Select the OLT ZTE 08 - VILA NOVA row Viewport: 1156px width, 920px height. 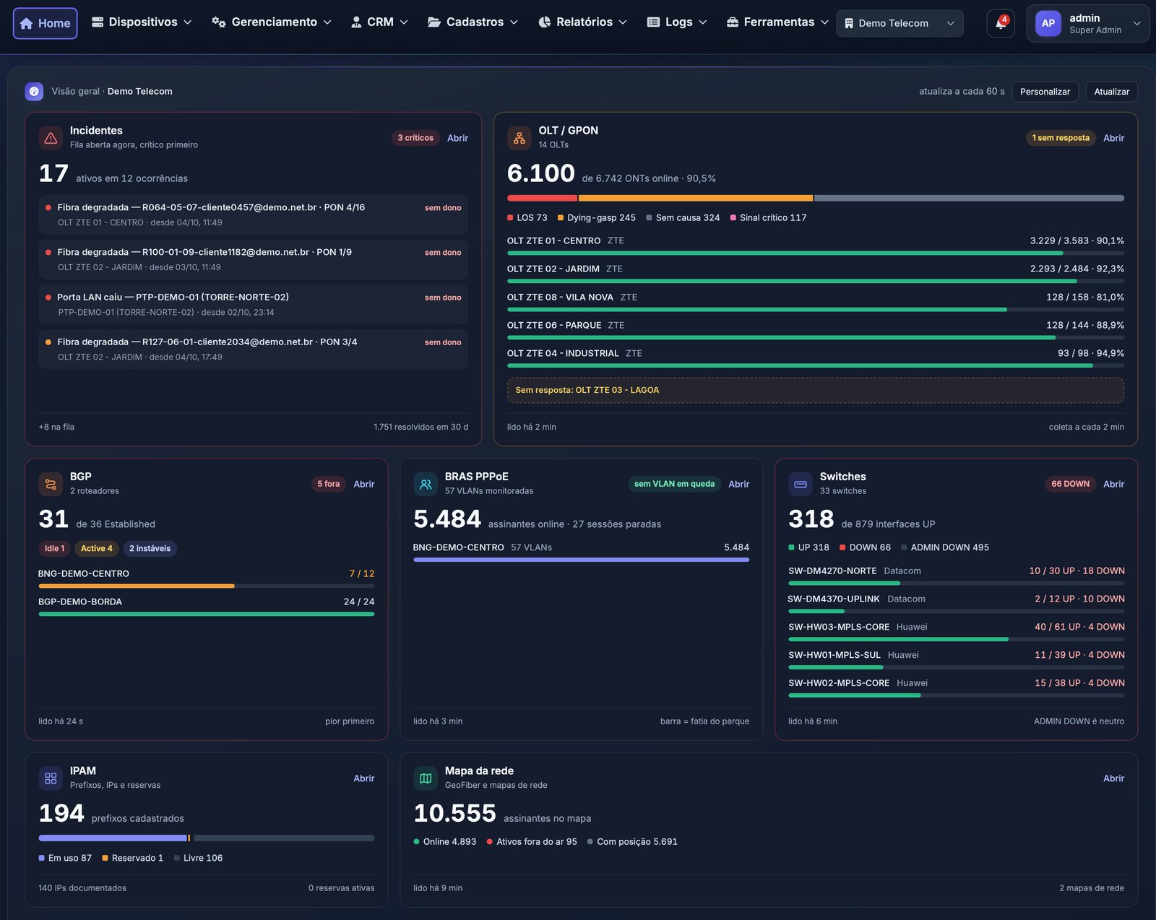(815, 302)
